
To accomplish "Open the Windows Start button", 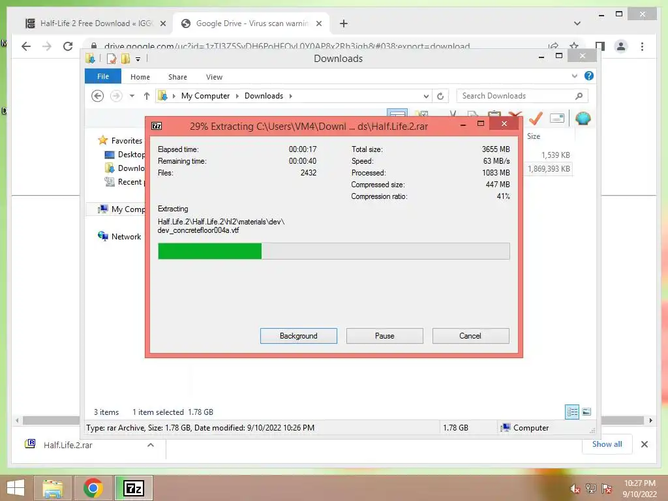I will [16, 488].
